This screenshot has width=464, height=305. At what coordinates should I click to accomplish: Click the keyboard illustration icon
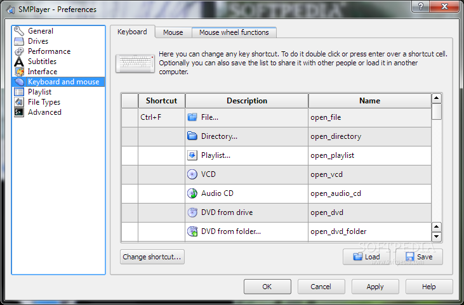click(x=135, y=63)
